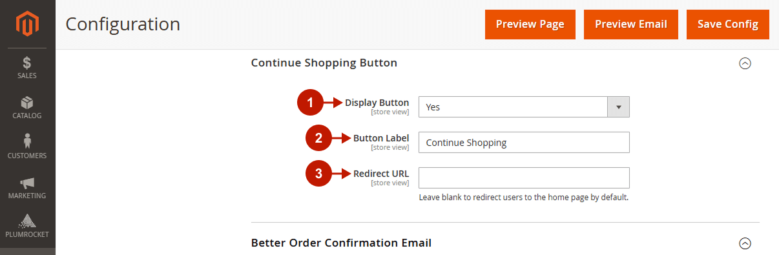
Task: Select the Sales menu label
Action: [27, 76]
